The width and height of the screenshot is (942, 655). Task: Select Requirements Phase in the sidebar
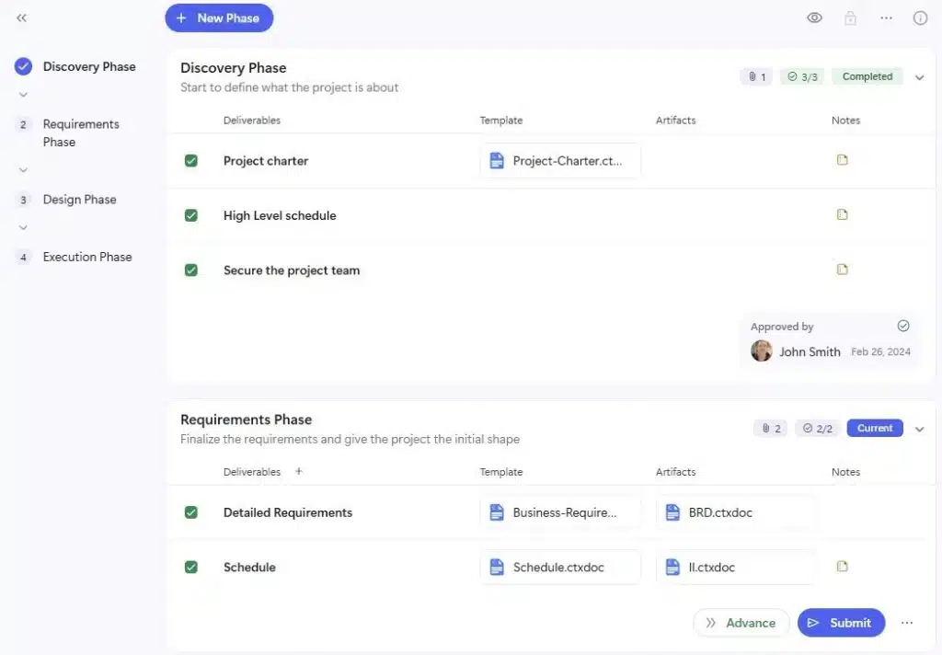tap(80, 132)
